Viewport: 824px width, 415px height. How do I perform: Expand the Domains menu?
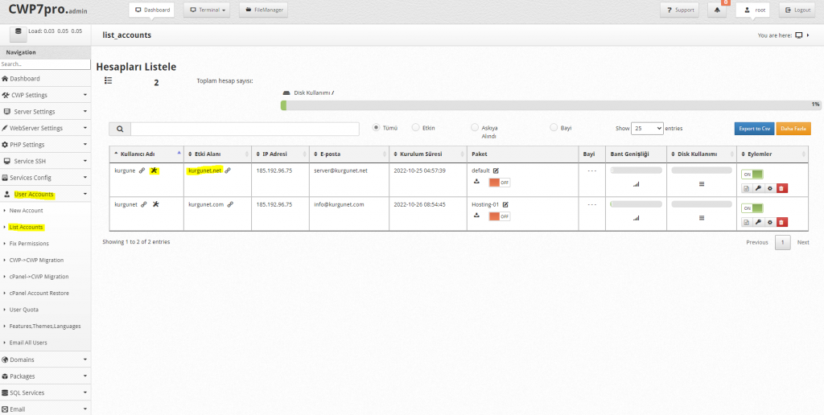(x=45, y=360)
